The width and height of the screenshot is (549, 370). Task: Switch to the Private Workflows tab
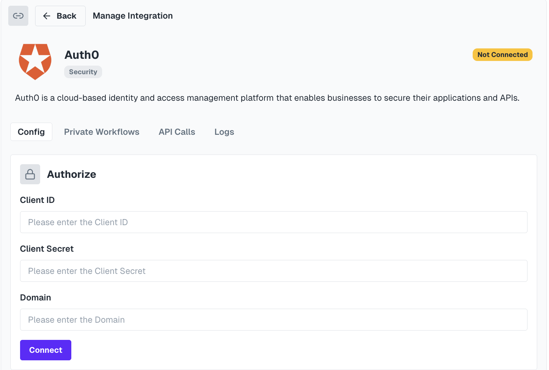(102, 132)
